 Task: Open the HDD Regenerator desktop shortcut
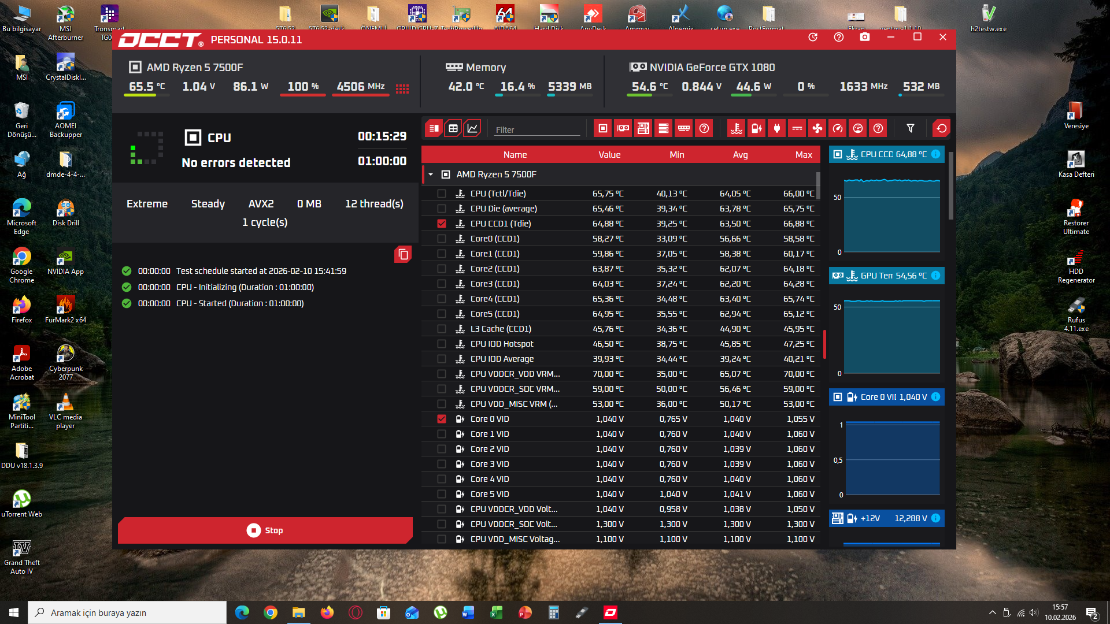[x=1076, y=266]
